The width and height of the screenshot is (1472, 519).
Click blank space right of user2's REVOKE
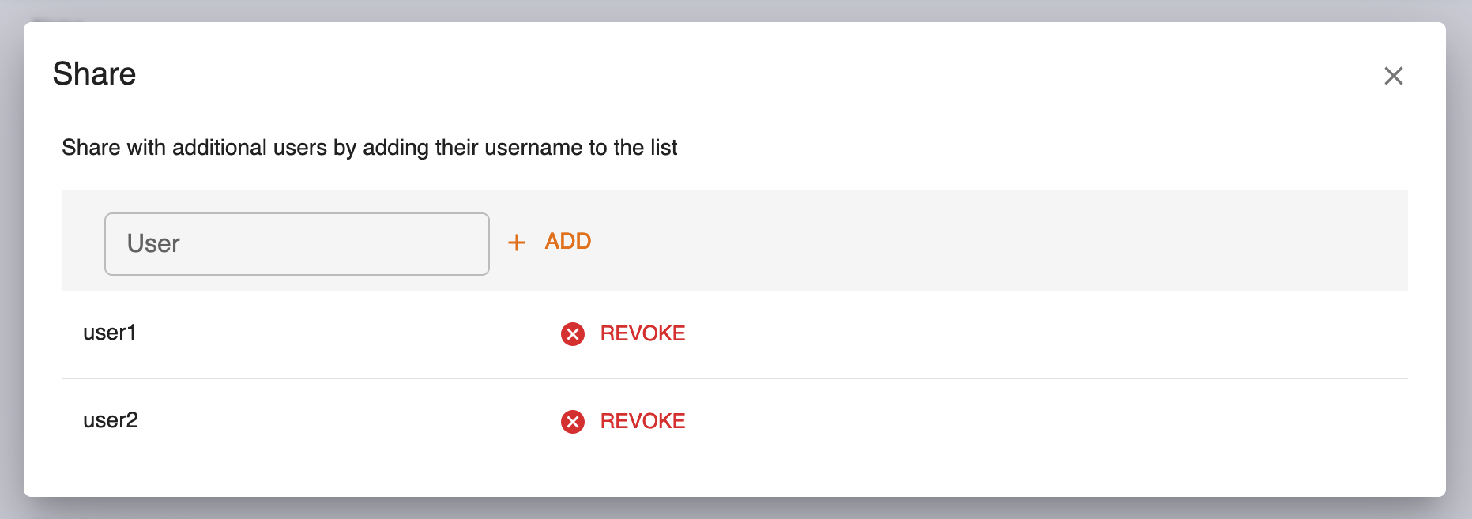[1027, 422]
